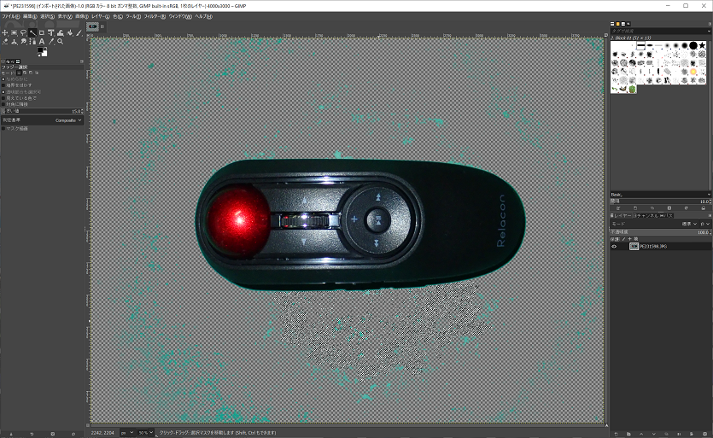Select the Text tool (A icon)
This screenshot has height=438, width=713.
[41, 41]
